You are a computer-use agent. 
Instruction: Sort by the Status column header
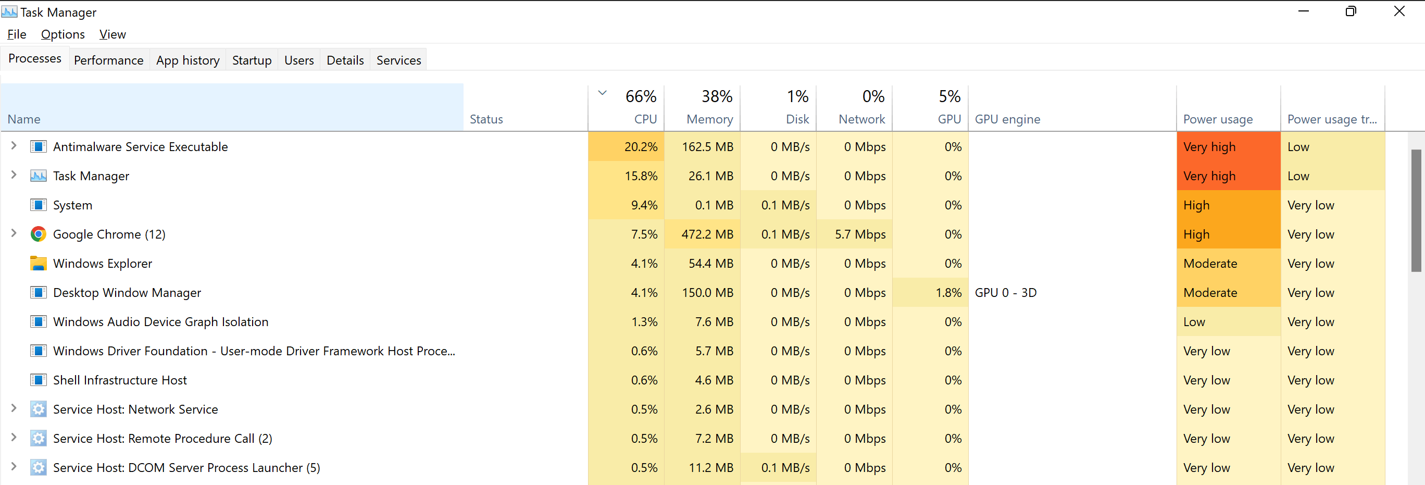pyautogui.click(x=526, y=107)
